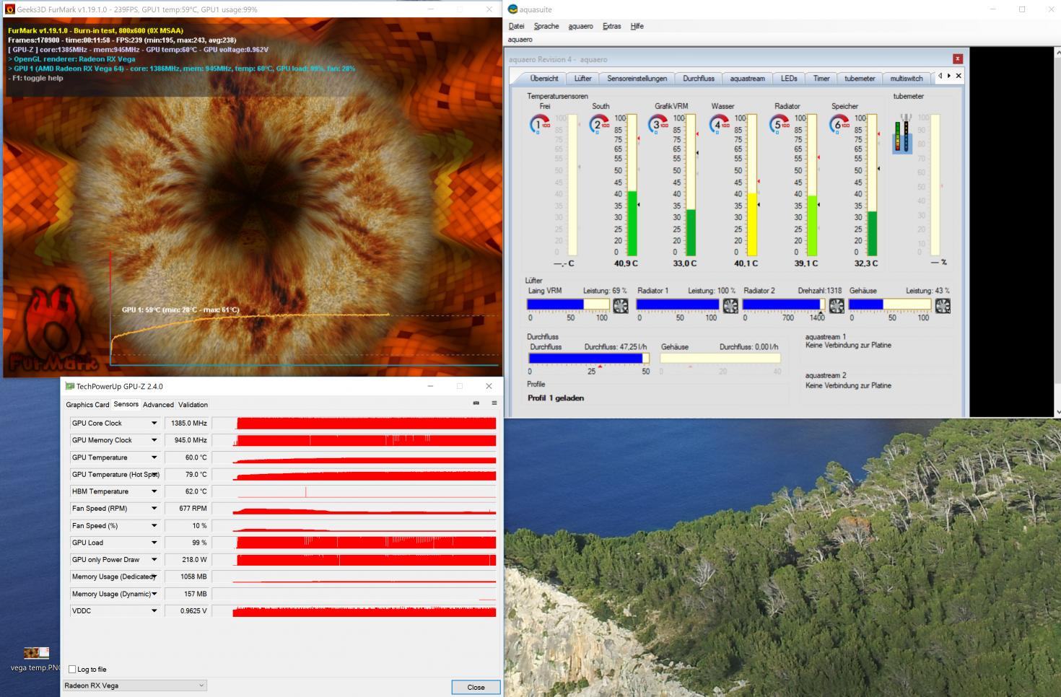
Task: Expand the GPU Temperature sensor dropdown
Action: click(x=154, y=457)
